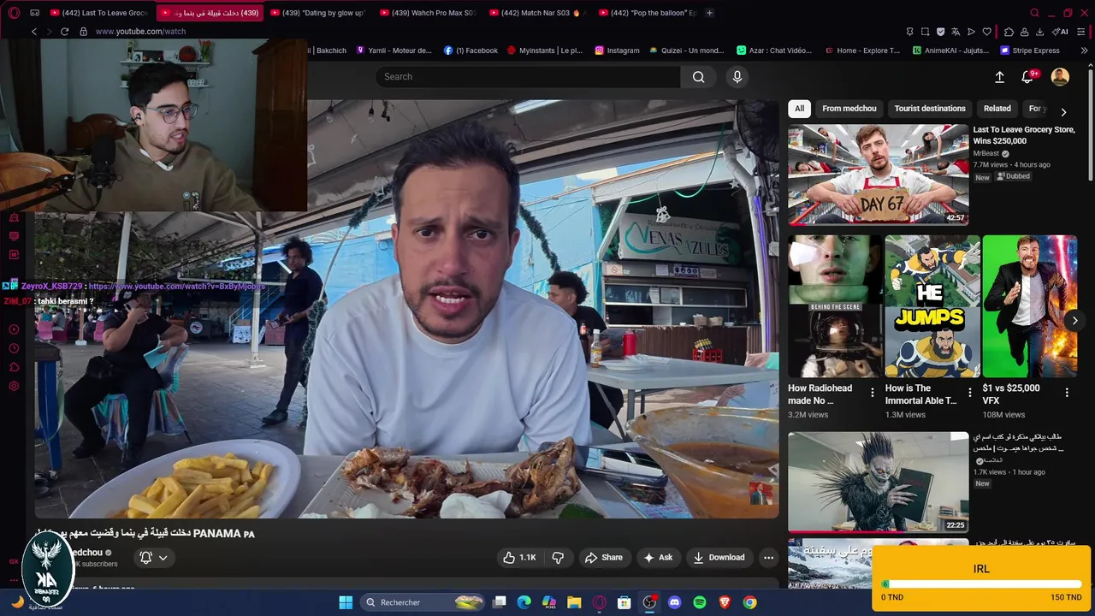
Task: Open $1 vs $25,000 VFX short
Action: (1029, 306)
